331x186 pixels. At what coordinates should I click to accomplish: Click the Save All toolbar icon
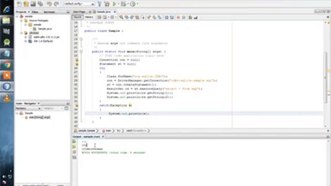pos(40,4)
